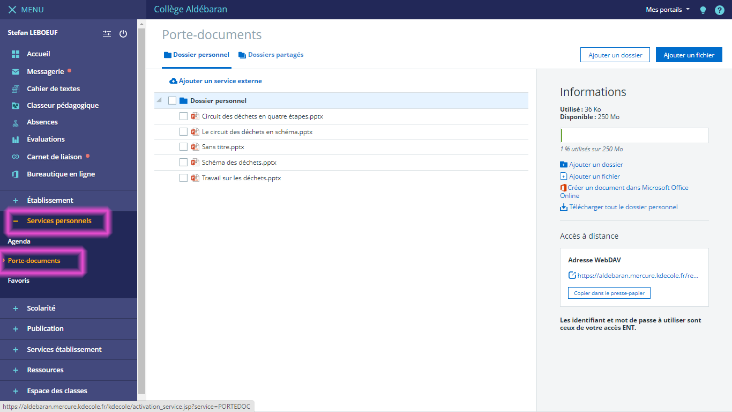Open the help question mark icon
732x412 pixels.
[720, 10]
